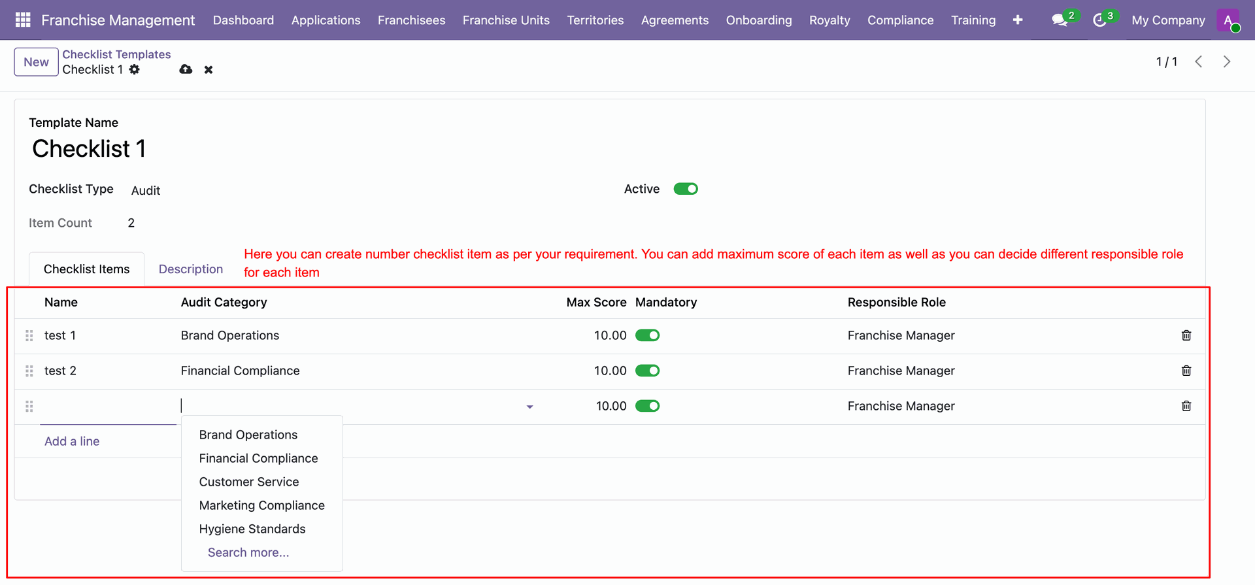Click the test 1 name cell
1255x585 pixels.
pos(60,335)
